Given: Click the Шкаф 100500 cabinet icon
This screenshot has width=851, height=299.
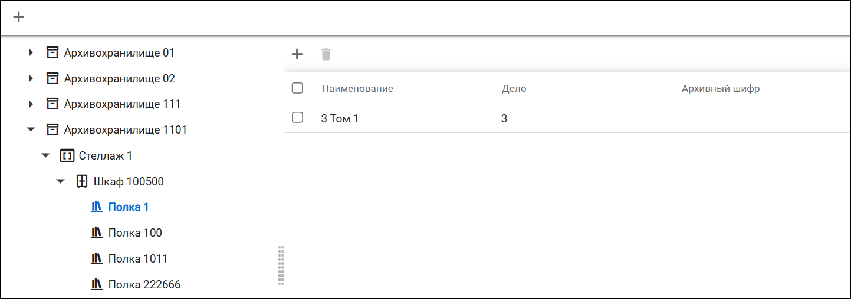Looking at the screenshot, I should [82, 181].
